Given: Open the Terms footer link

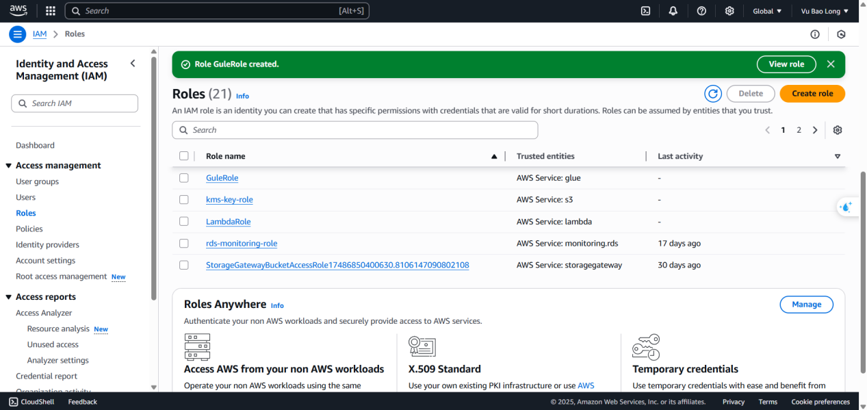Looking at the screenshot, I should (x=768, y=402).
